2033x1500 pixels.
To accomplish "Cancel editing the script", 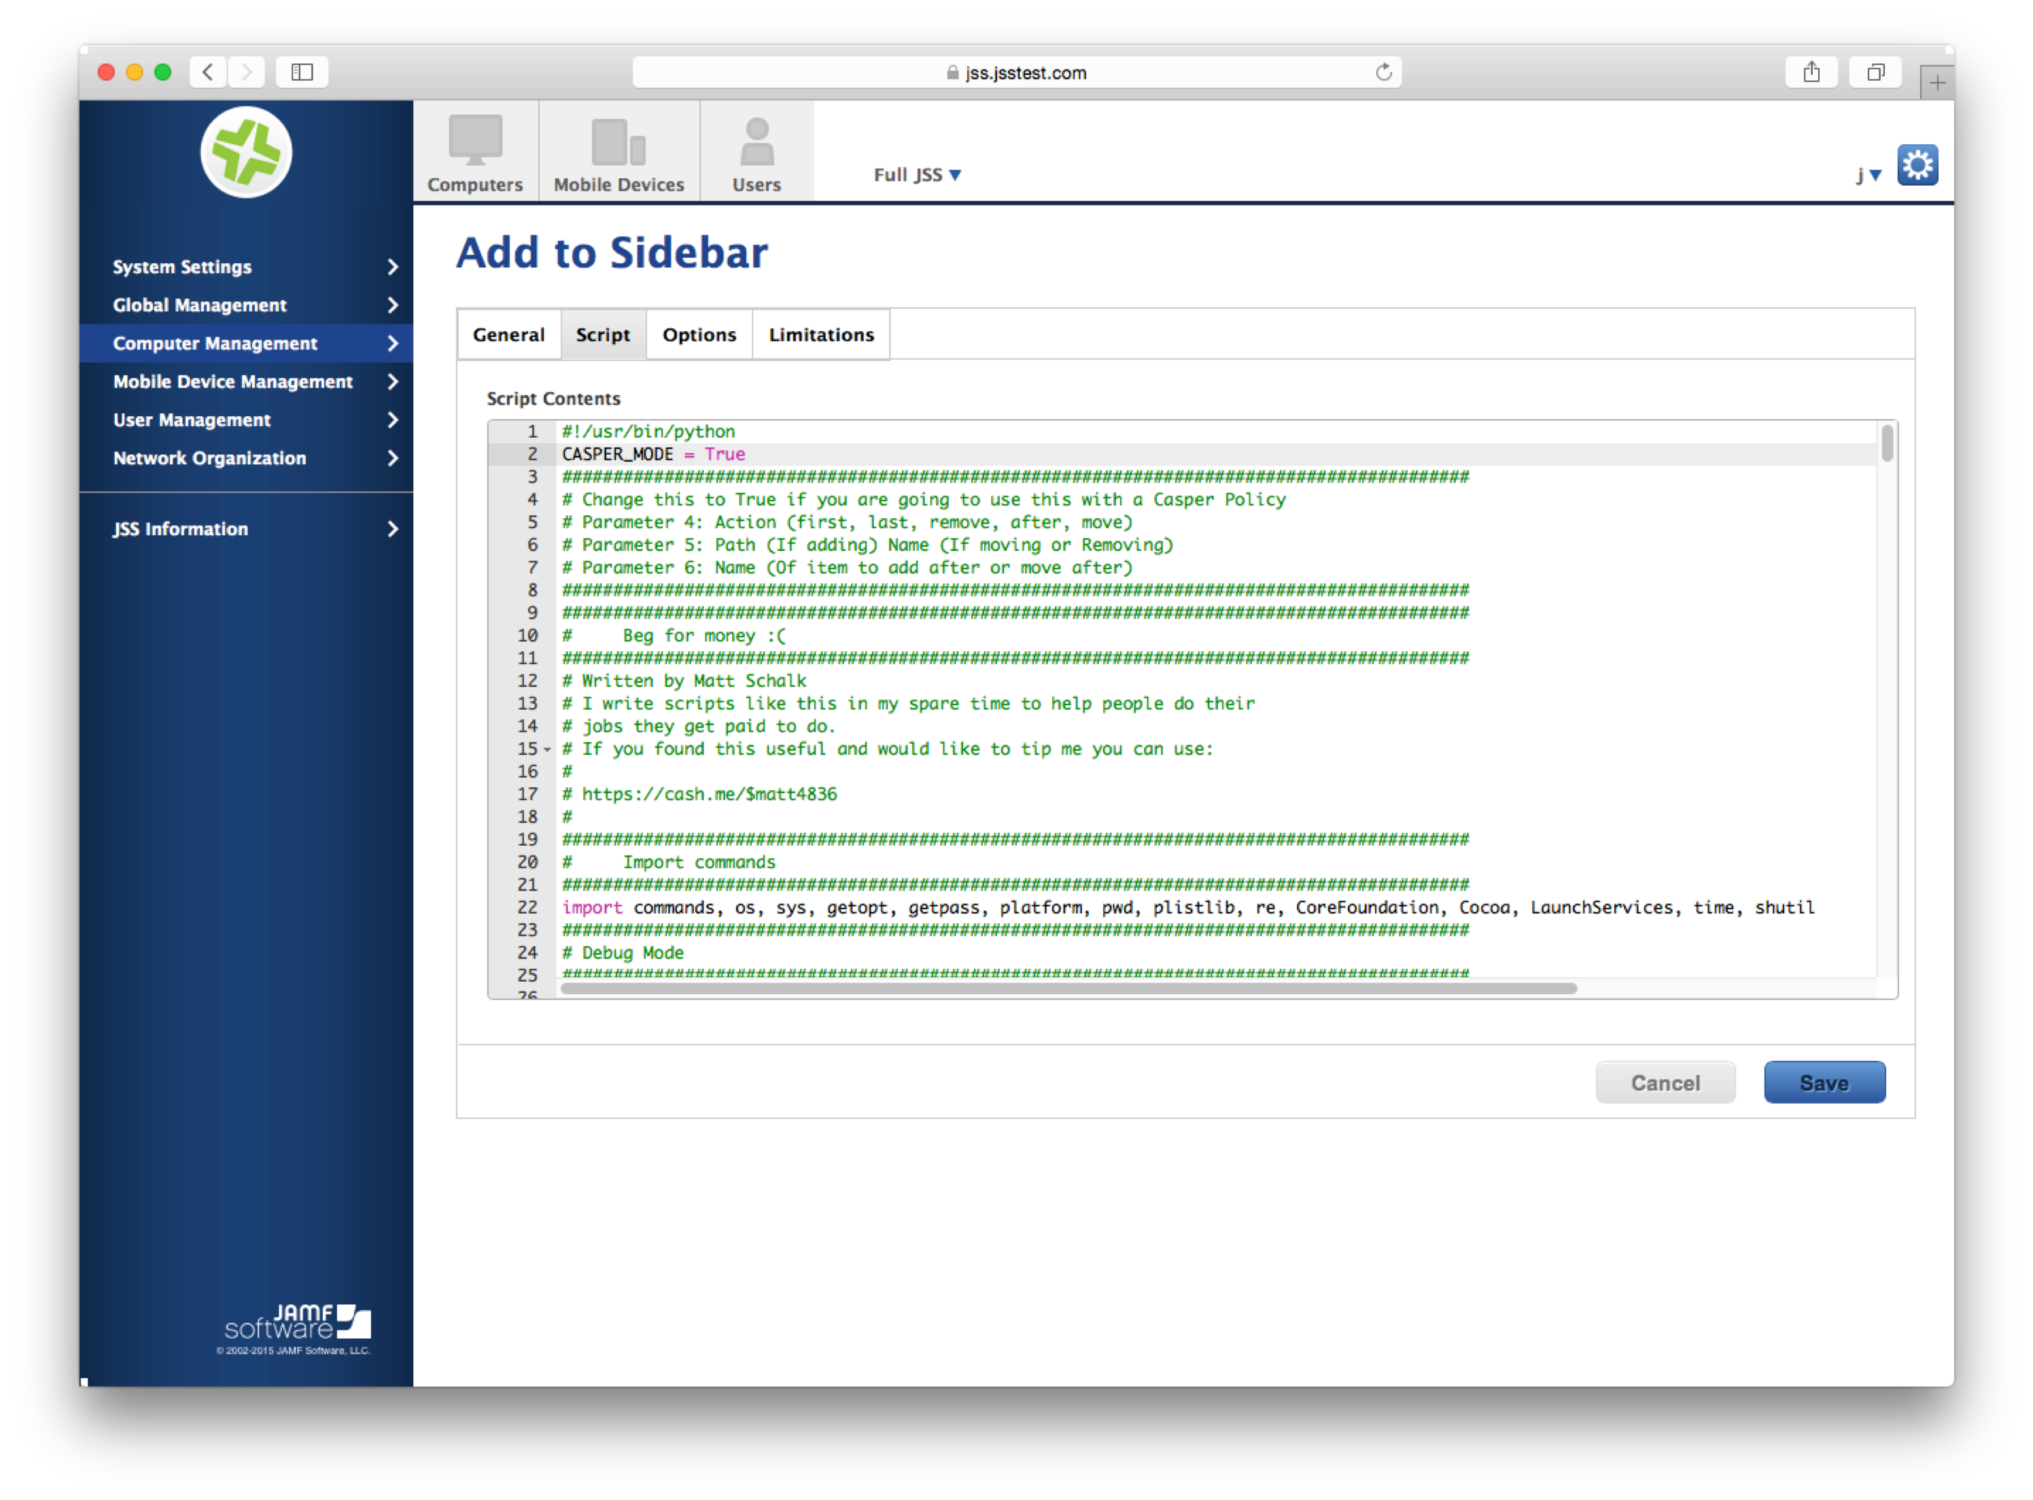I will 1665,1083.
